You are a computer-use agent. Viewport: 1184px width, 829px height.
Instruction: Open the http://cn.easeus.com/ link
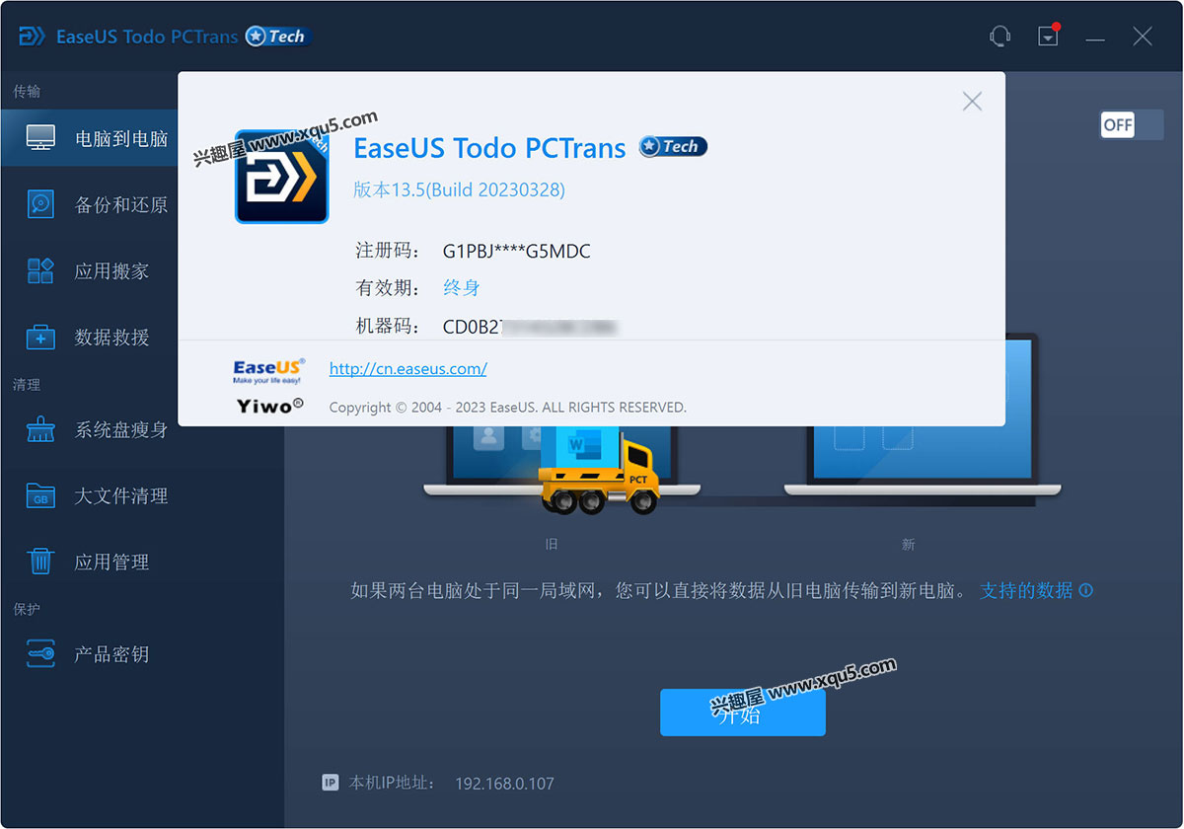407,368
